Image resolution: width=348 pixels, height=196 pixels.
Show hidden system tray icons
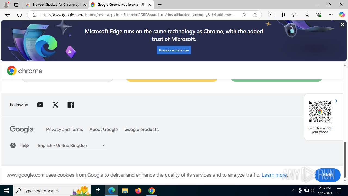(x=293, y=191)
